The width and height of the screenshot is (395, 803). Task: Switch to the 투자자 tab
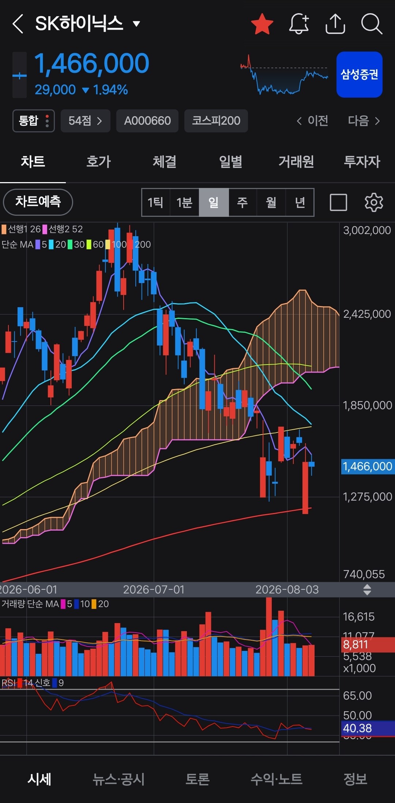pyautogui.click(x=362, y=161)
